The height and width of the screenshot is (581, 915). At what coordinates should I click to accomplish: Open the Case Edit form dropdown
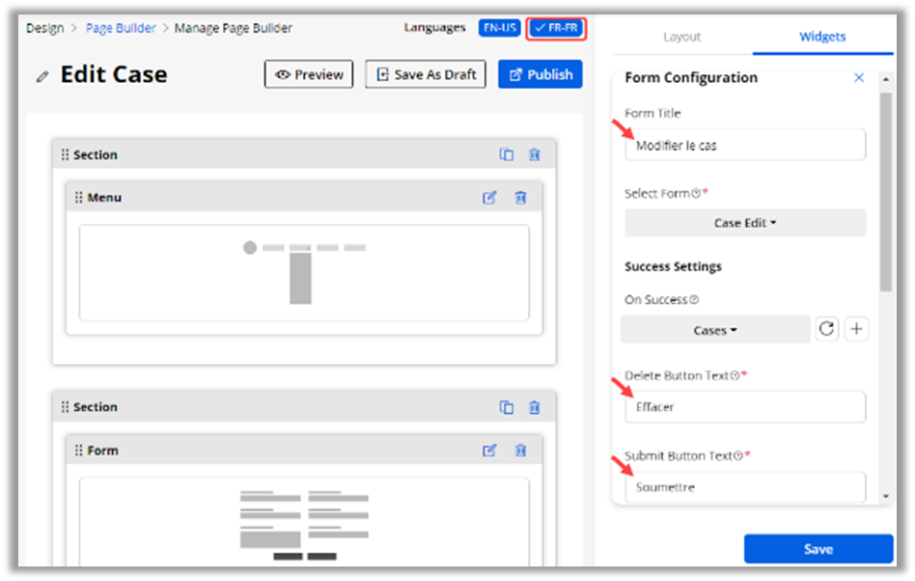(745, 223)
